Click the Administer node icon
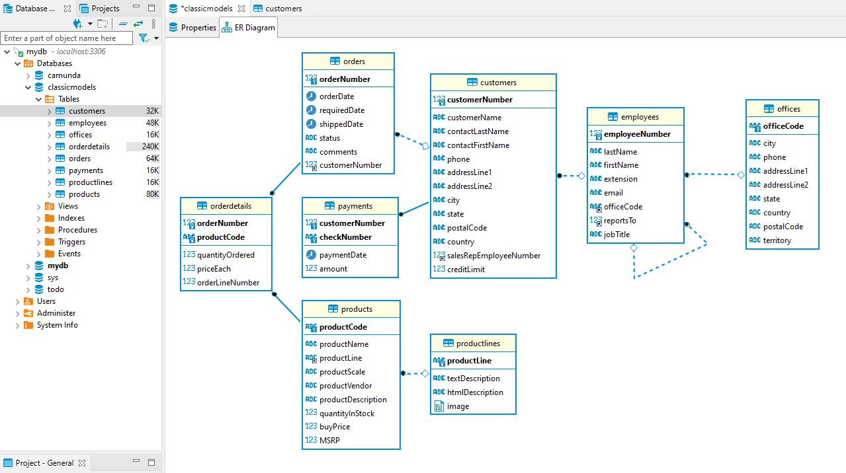The width and height of the screenshot is (846, 473). click(28, 313)
